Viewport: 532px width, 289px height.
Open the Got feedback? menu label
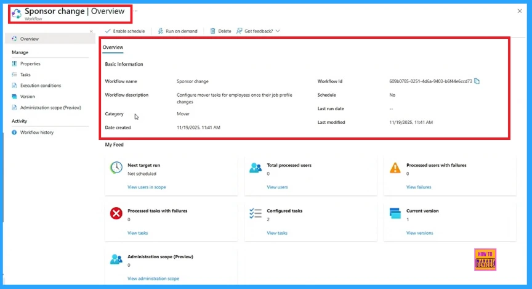[259, 31]
